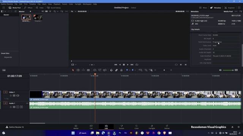Open the Timeline menu

(33, 4)
